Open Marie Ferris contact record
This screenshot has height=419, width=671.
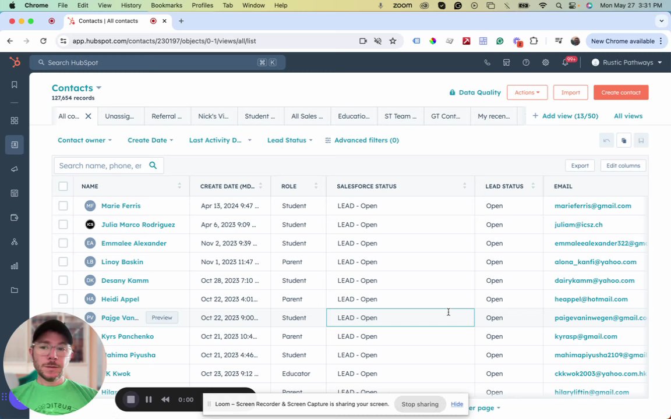pos(121,205)
